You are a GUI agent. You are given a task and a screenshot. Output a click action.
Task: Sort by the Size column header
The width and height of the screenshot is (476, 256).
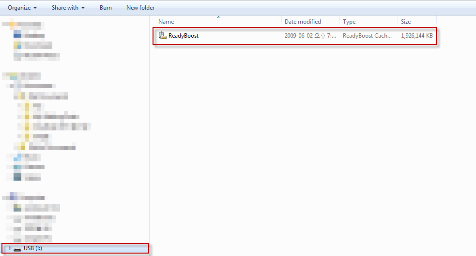406,22
